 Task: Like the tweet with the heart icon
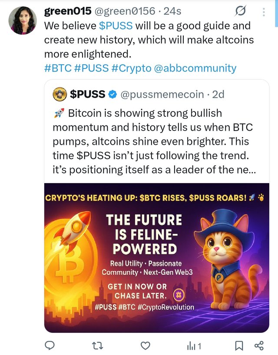point(146,345)
